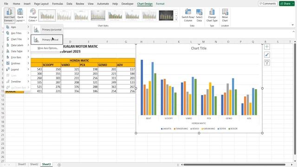Open the Axis Titles submenu
The width and height of the screenshot is (297, 167).
click(x=18, y=33)
